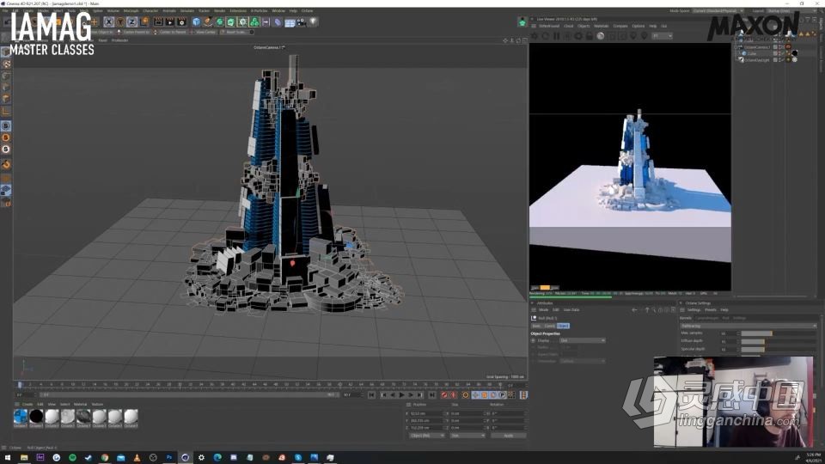Adjust the Diffuse depth slider
The width and height of the screenshot is (825, 464).
pyautogui.click(x=779, y=341)
